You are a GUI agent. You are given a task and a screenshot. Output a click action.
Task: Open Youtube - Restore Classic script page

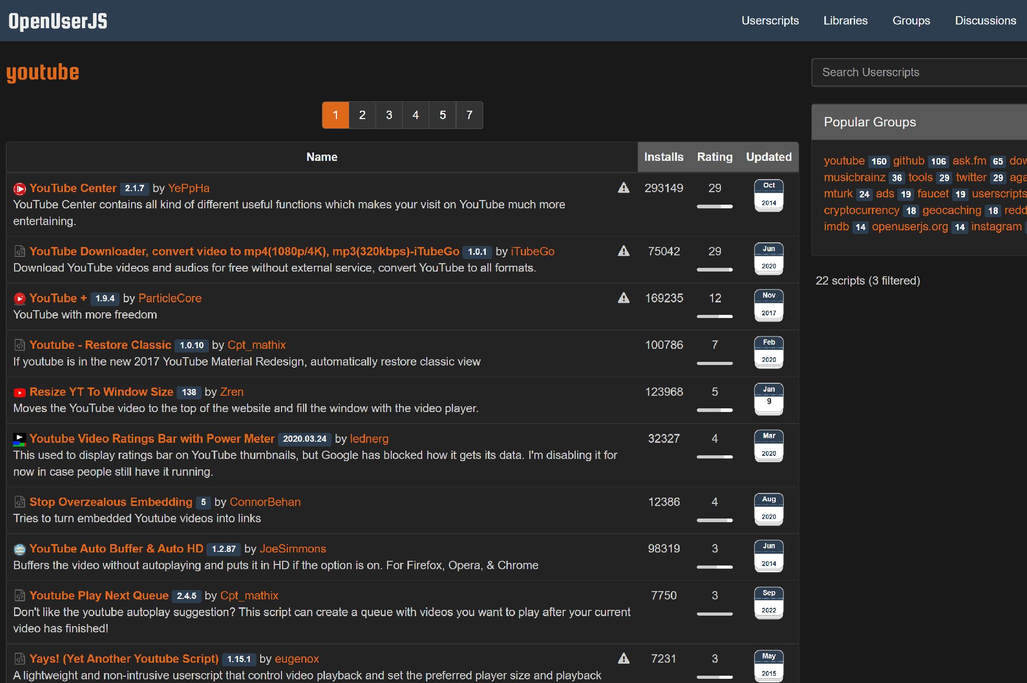(x=100, y=345)
